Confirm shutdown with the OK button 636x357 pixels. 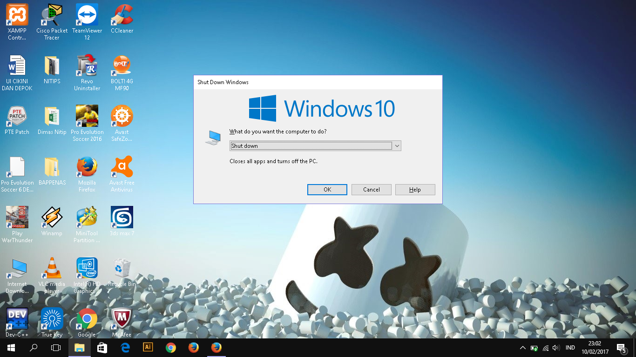(327, 190)
